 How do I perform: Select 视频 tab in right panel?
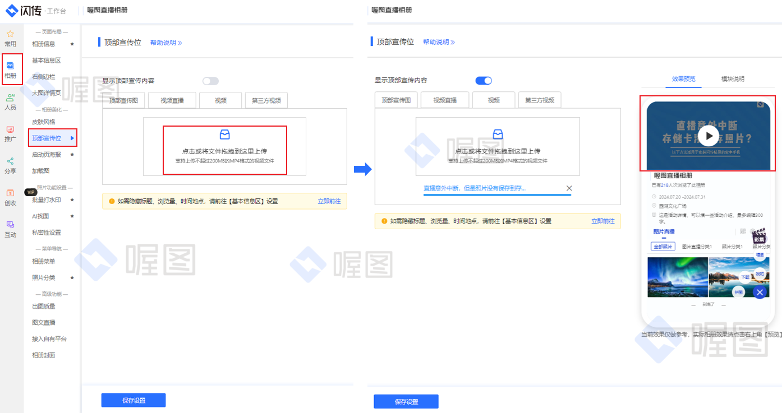tap(494, 100)
